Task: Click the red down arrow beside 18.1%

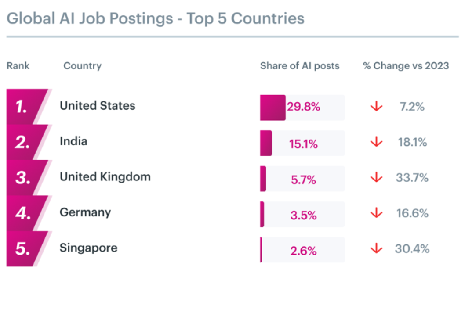Action: click(x=376, y=142)
